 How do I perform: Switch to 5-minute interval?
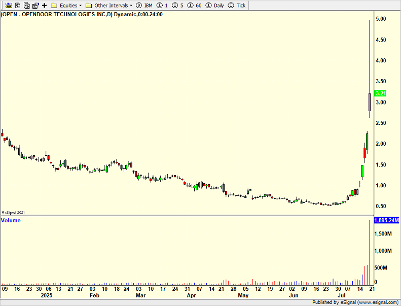[178, 6]
